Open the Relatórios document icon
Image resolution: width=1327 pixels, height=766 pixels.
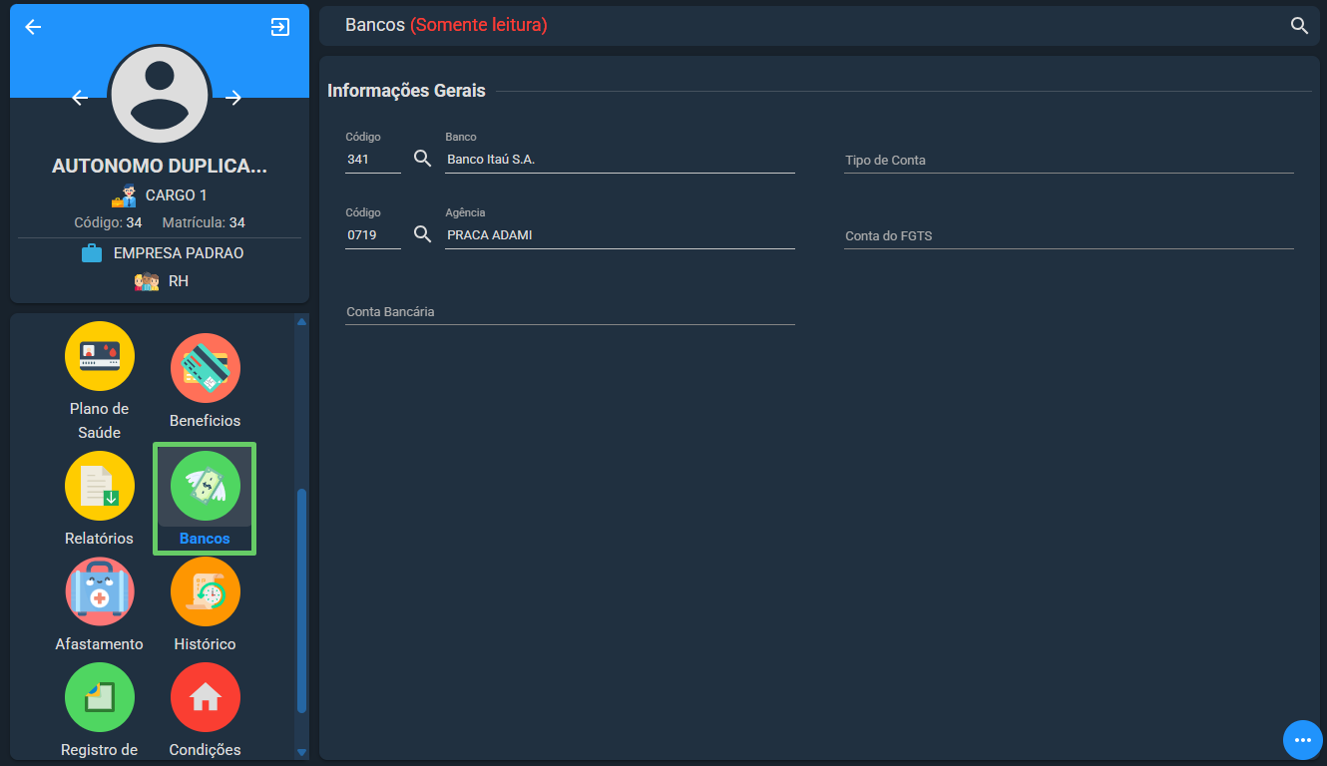[100, 486]
